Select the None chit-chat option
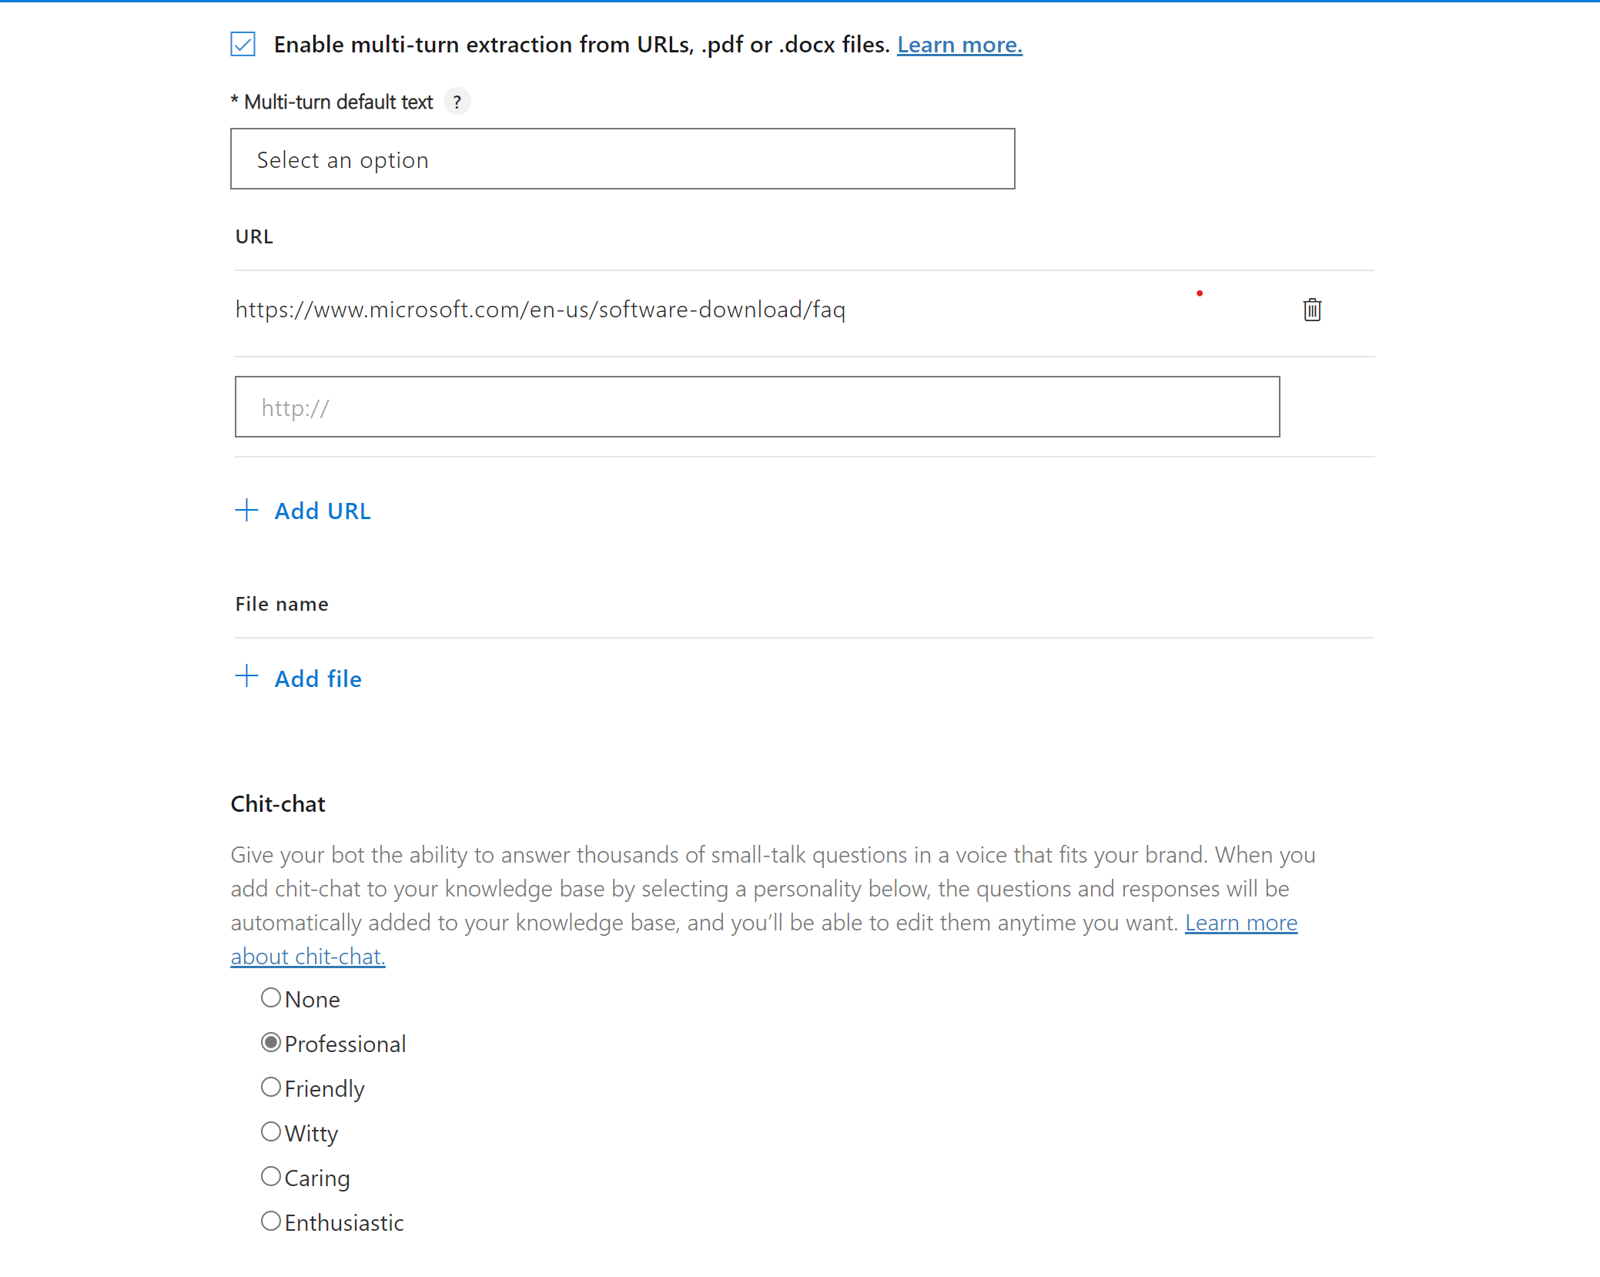Screen dimensions: 1600x1277 click(271, 998)
